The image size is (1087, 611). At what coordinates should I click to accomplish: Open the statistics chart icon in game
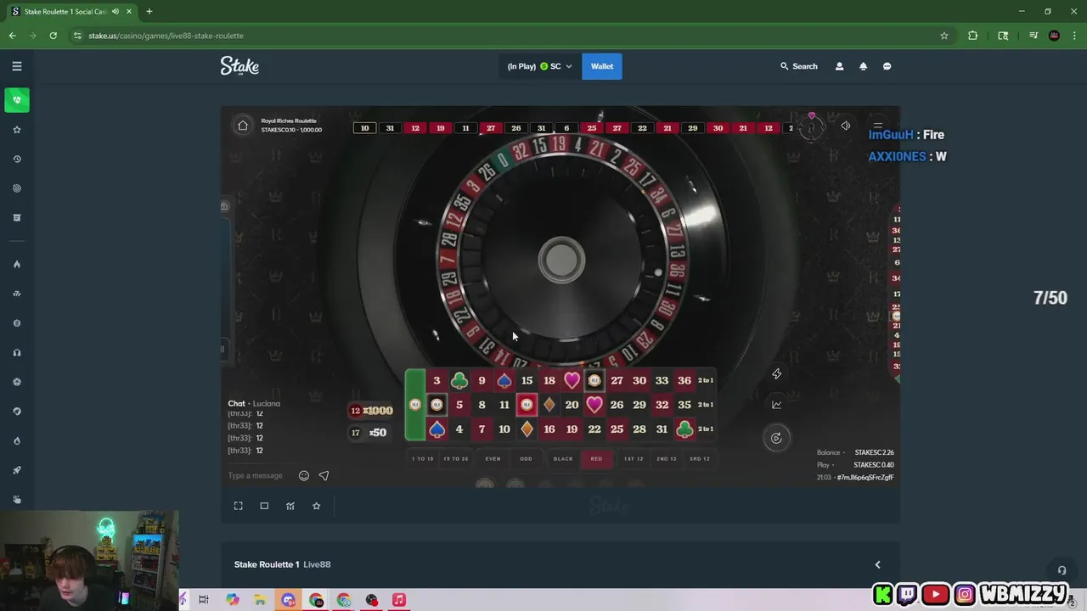pyautogui.click(x=776, y=405)
